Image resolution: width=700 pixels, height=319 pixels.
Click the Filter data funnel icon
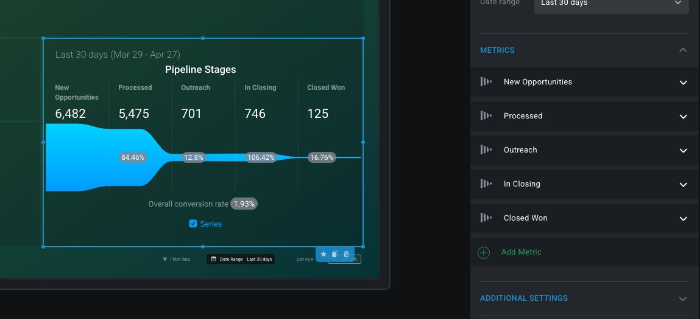165,259
